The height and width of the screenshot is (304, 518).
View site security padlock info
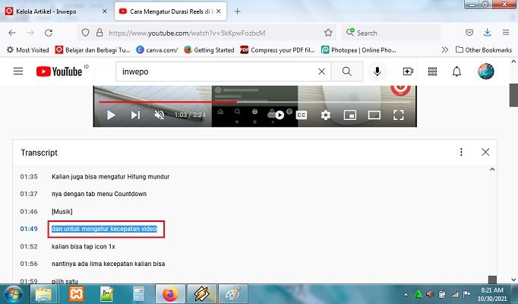[x=99, y=33]
